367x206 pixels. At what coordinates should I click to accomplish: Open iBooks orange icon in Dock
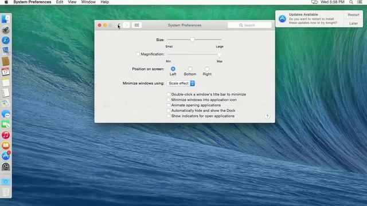click(6, 145)
